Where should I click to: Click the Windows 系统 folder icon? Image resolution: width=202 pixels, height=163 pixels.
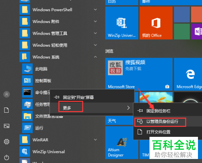pyautogui.click(x=25, y=57)
